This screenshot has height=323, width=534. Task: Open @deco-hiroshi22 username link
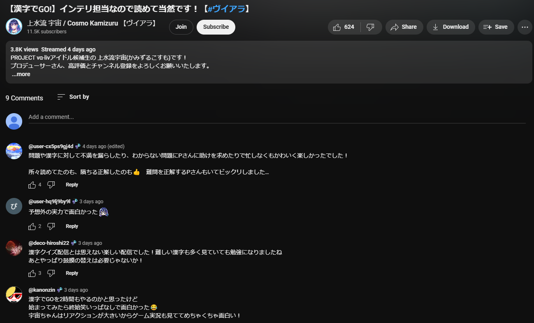(x=49, y=243)
